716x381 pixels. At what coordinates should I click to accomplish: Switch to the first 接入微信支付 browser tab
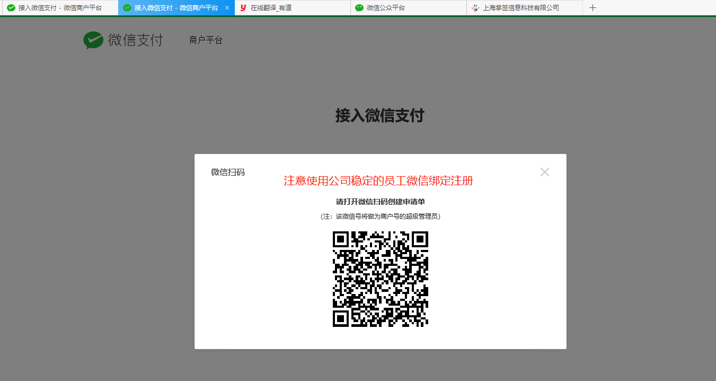click(x=59, y=8)
